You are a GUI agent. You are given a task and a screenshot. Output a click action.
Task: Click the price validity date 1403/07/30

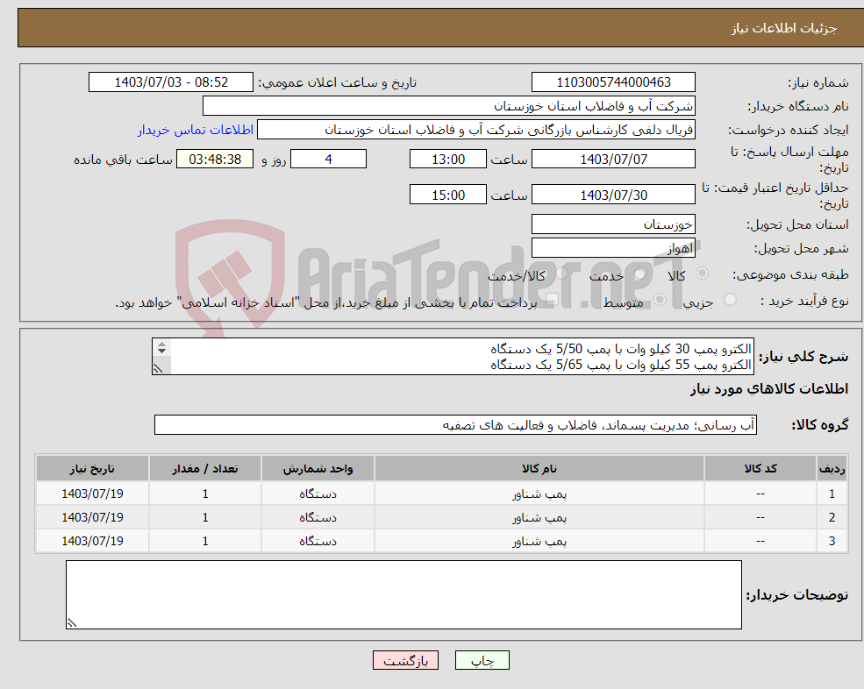point(613,195)
